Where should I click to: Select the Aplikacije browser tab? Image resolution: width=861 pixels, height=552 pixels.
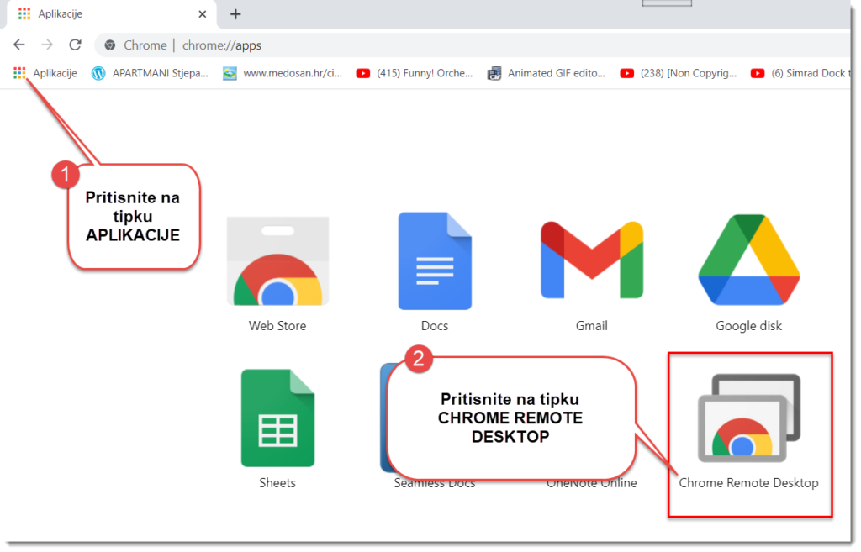pyautogui.click(x=101, y=14)
